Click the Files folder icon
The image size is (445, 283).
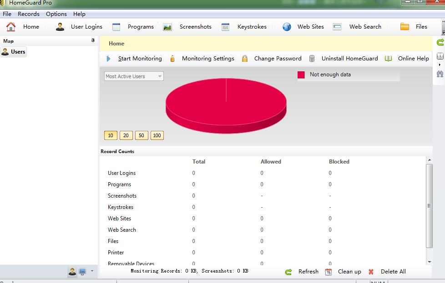click(x=405, y=27)
